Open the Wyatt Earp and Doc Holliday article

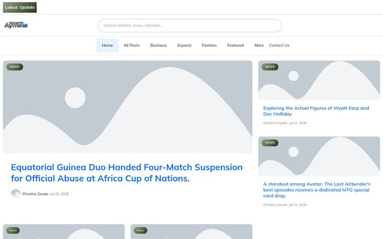pos(316,111)
